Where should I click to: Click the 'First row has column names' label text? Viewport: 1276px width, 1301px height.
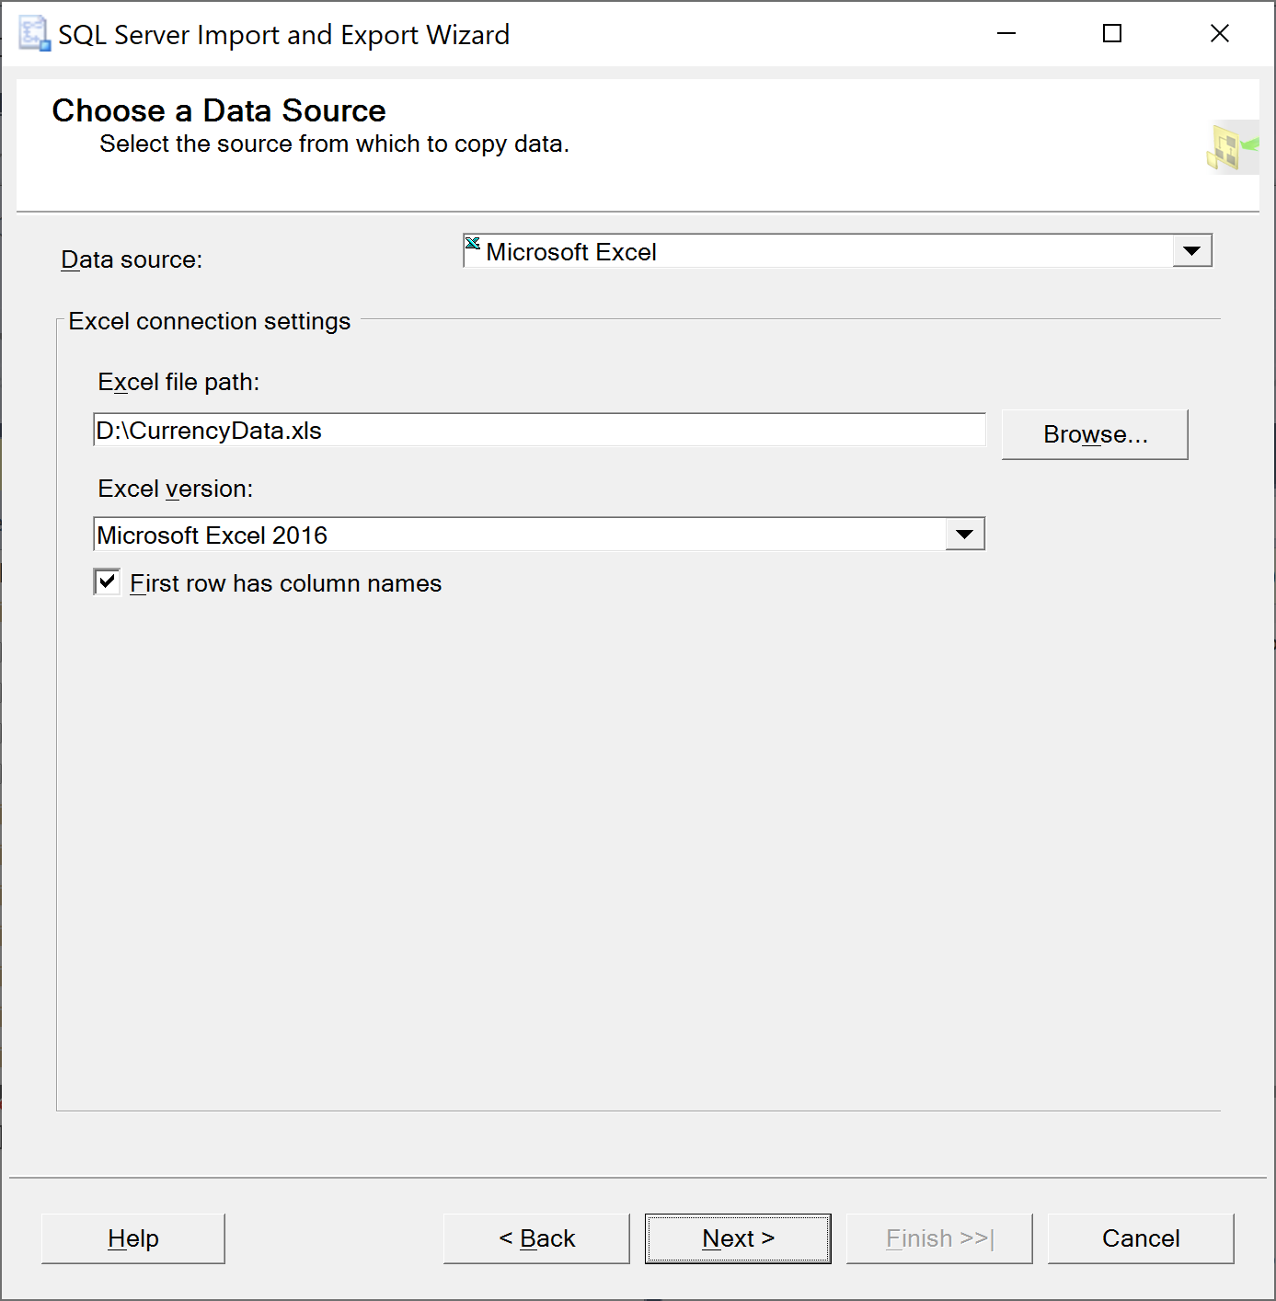coord(285,583)
